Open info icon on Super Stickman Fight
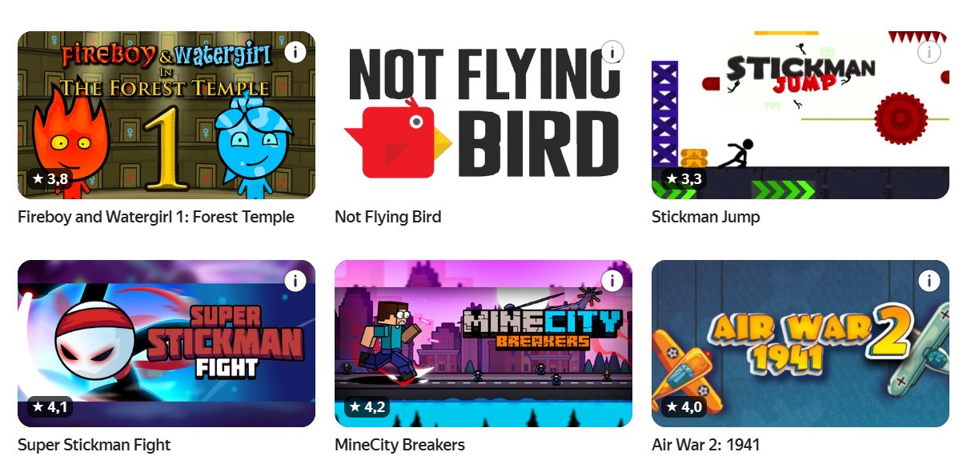Image resolution: width=963 pixels, height=472 pixels. tap(295, 280)
